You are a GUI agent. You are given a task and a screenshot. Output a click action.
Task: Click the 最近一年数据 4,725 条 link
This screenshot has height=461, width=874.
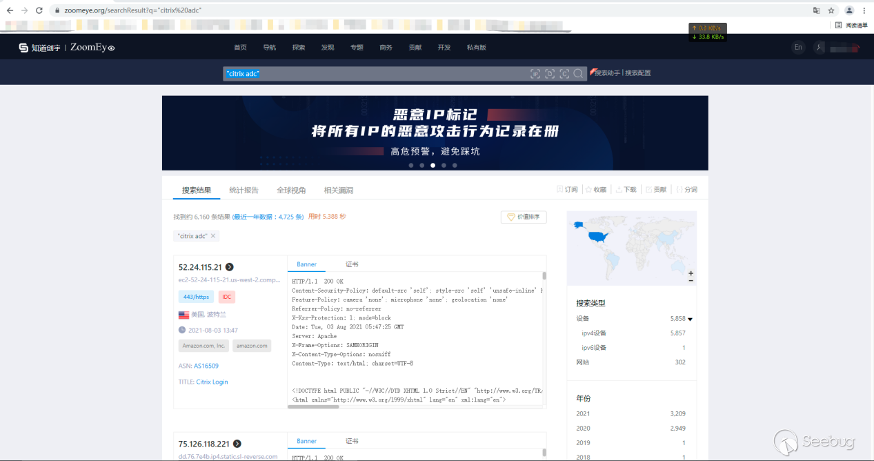coord(268,217)
